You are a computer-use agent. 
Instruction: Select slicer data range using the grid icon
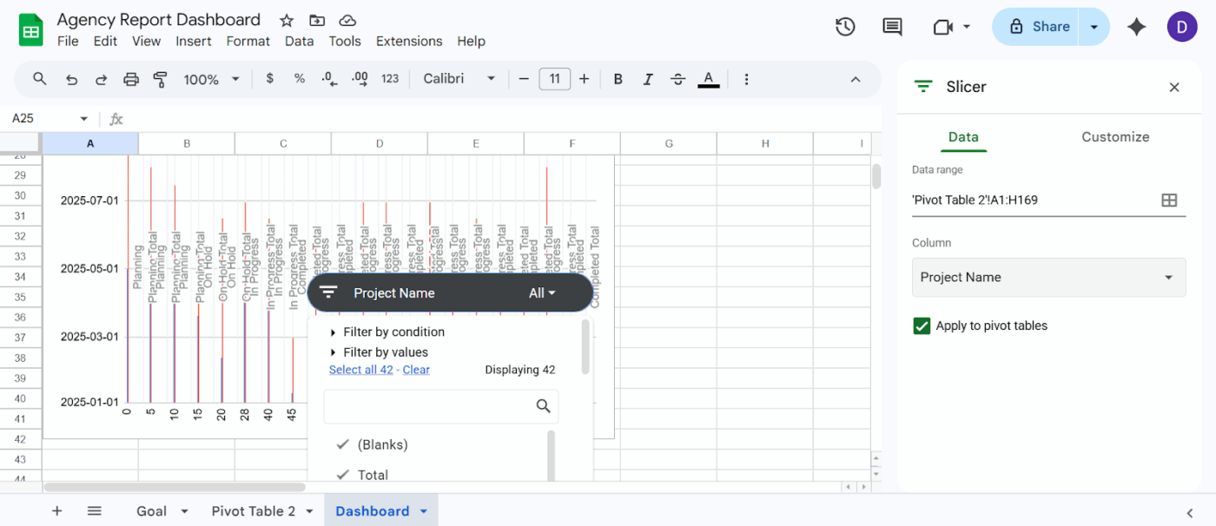[1169, 199]
